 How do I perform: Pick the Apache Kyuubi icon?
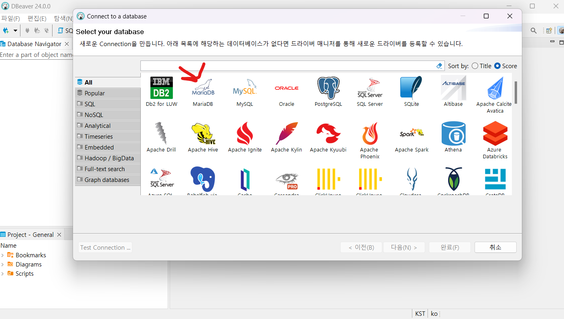pyautogui.click(x=328, y=137)
